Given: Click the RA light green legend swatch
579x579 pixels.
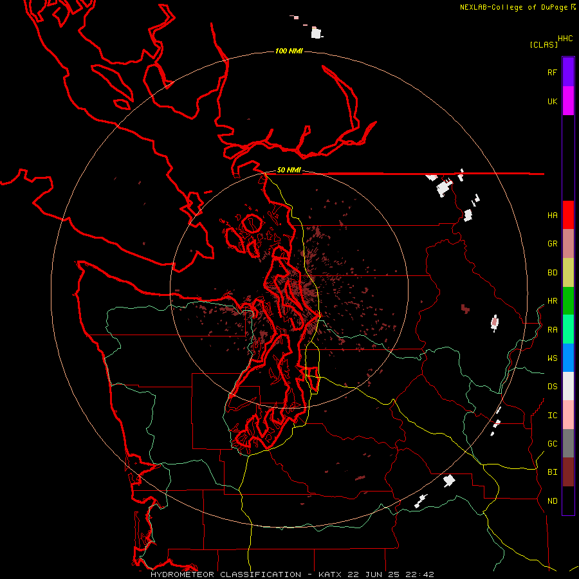Looking at the screenshot, I should click(x=568, y=329).
